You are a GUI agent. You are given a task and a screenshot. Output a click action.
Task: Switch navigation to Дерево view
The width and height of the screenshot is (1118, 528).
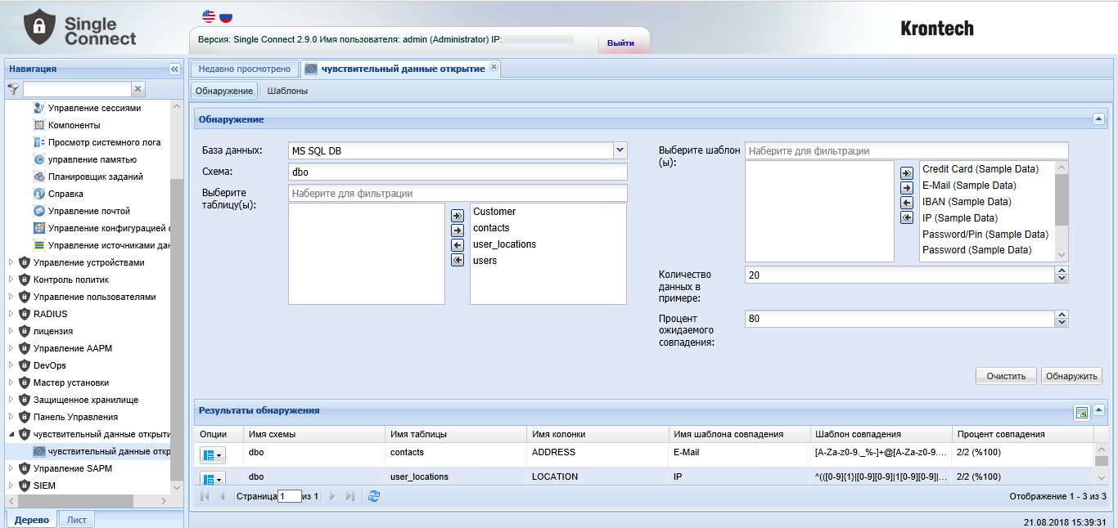pos(31,520)
